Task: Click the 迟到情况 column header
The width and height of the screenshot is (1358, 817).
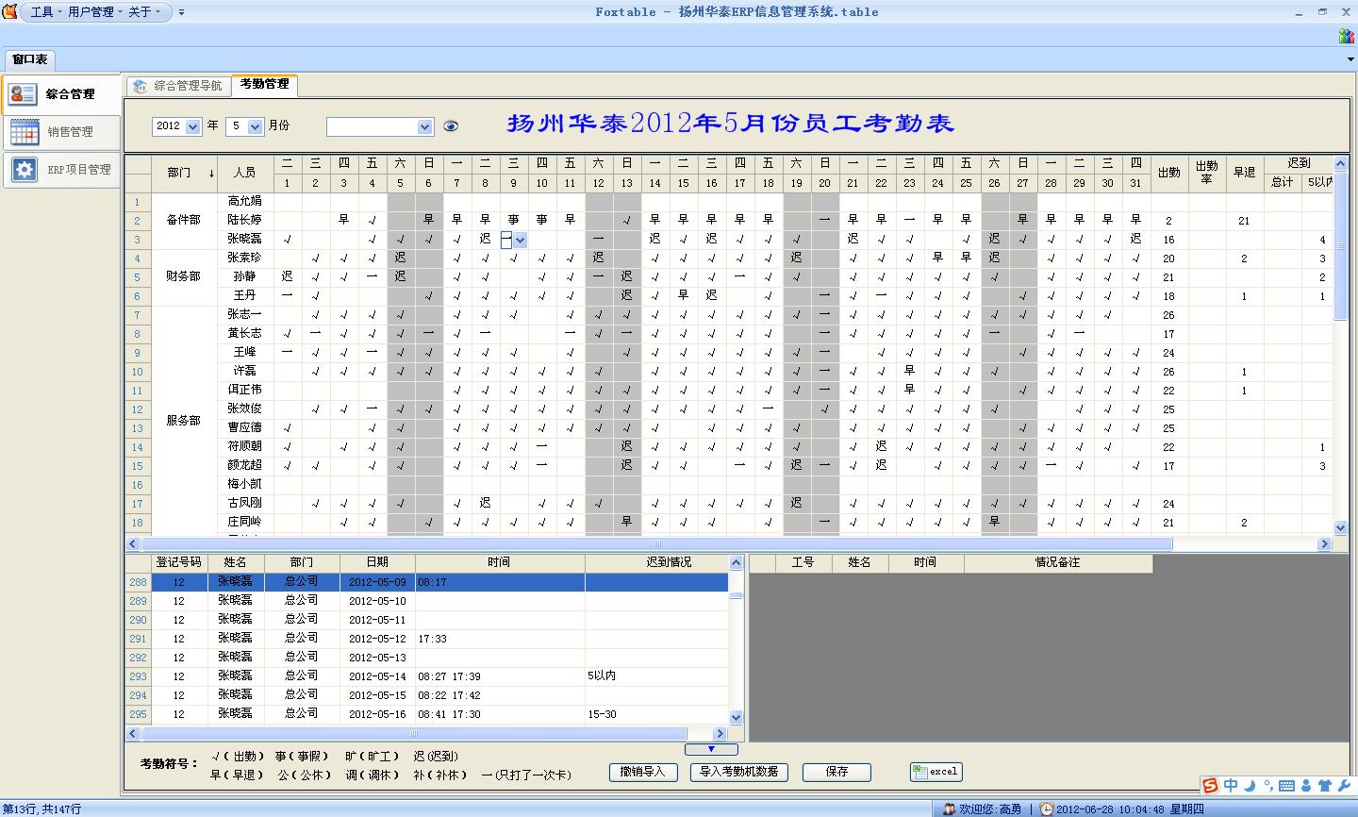Action: click(x=669, y=562)
